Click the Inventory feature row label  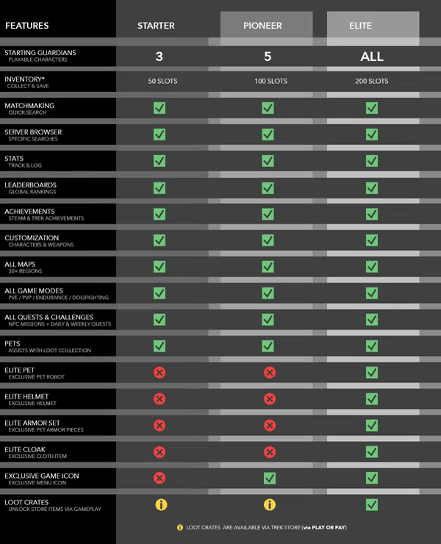25,79
